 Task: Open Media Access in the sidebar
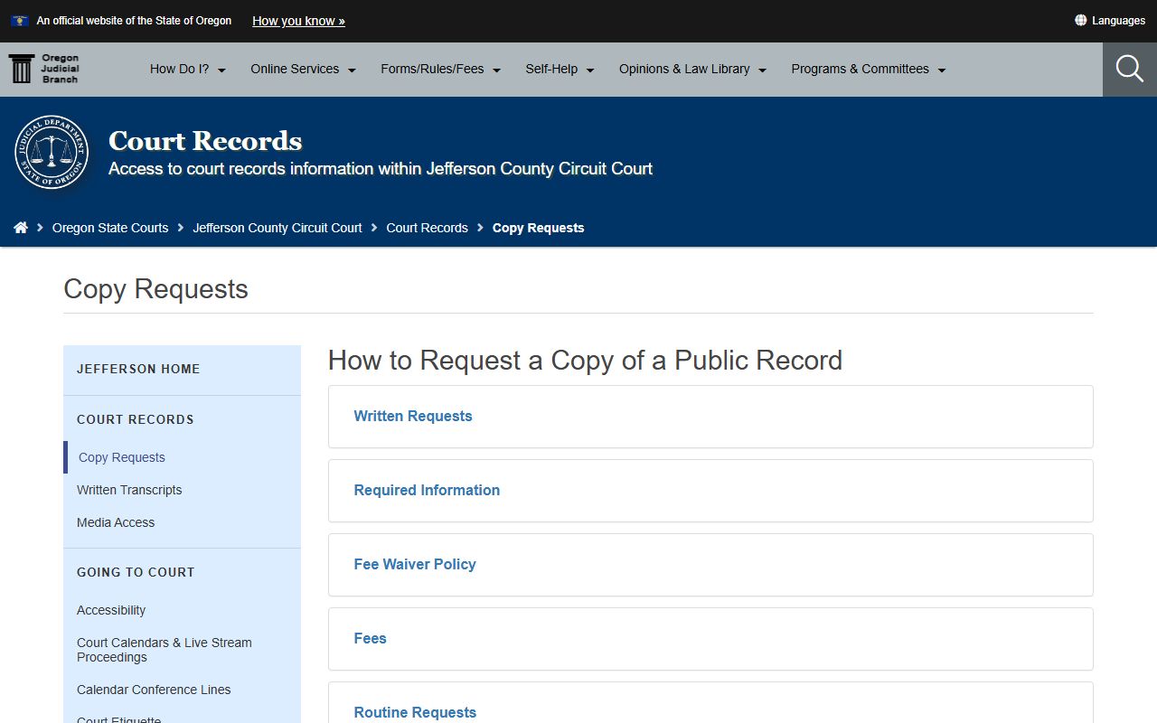click(116, 522)
